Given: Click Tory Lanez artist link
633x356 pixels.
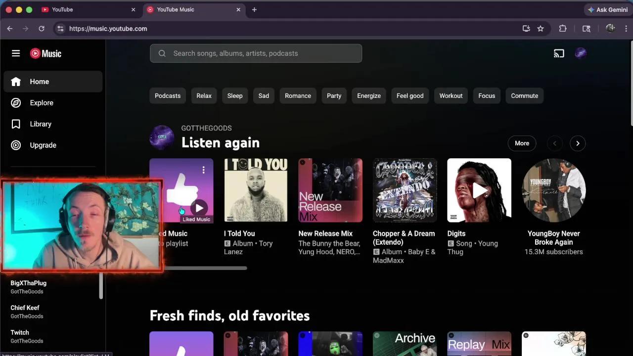Looking at the screenshot, I should point(248,248).
